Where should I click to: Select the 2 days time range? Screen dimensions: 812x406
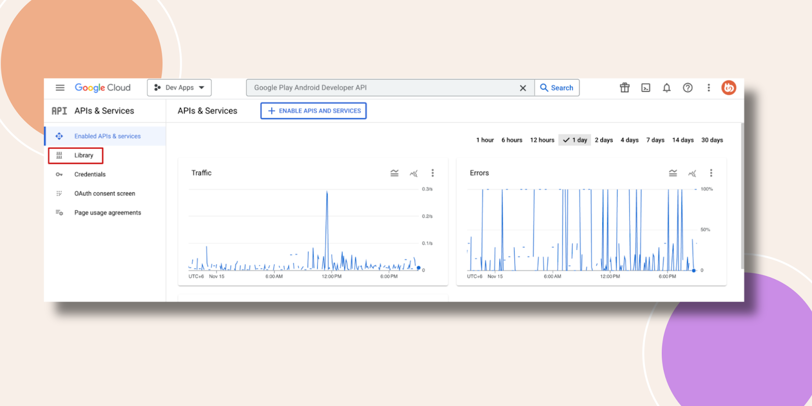tap(604, 140)
